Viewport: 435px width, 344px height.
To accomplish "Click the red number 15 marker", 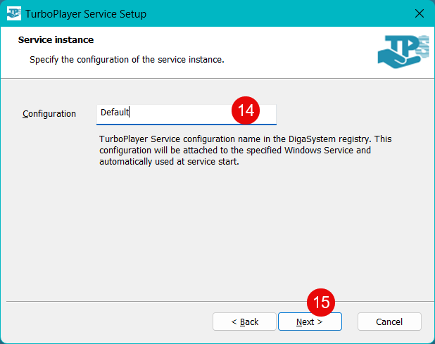I will (x=321, y=302).
